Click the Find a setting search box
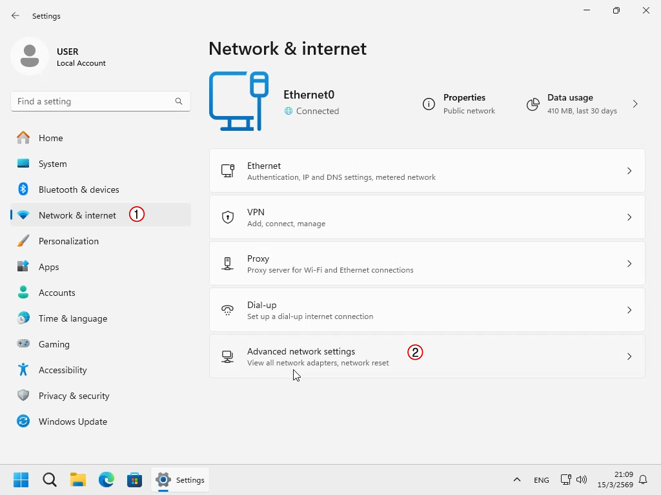This screenshot has height=495, width=661. [100, 101]
